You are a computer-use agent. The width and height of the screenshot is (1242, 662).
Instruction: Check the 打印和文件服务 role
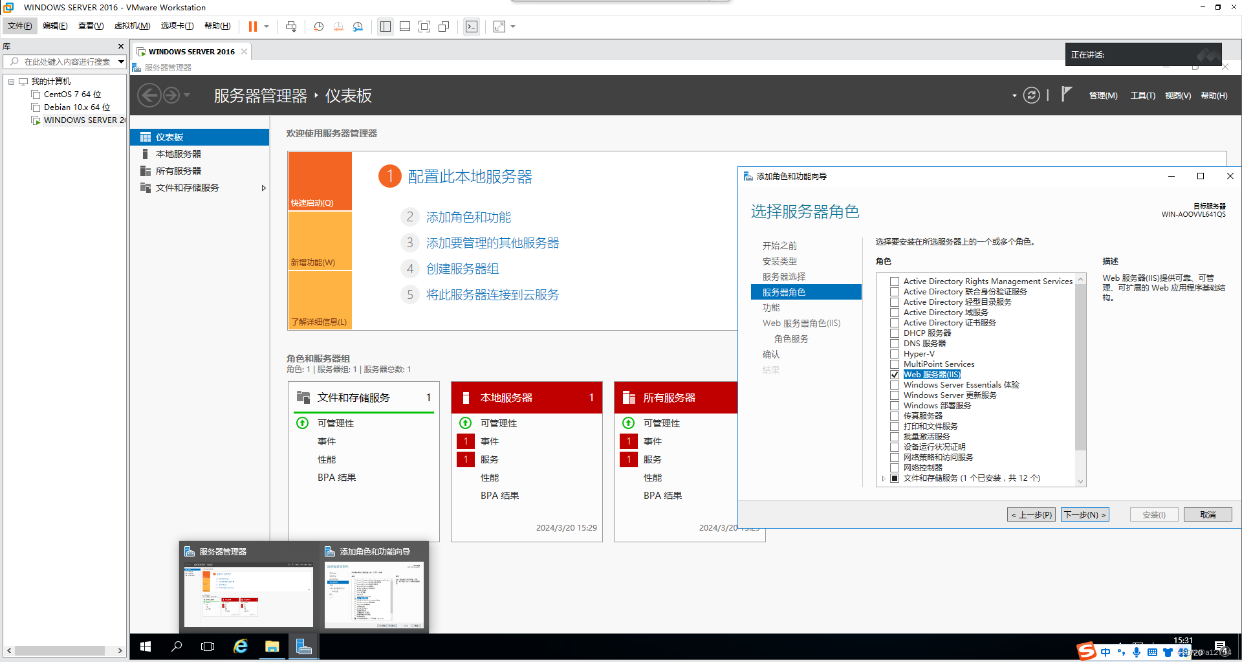[x=895, y=426]
